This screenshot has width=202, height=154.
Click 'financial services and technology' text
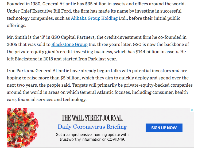click(x=52, y=100)
